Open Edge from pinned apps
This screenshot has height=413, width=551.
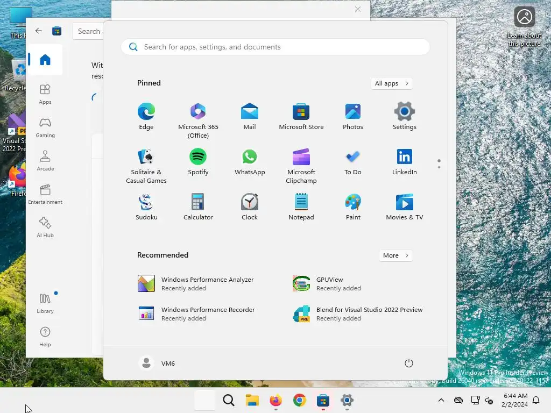coord(146,117)
